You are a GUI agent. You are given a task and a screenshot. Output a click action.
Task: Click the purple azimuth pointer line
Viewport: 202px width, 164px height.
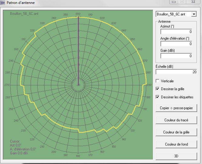(78, 51)
